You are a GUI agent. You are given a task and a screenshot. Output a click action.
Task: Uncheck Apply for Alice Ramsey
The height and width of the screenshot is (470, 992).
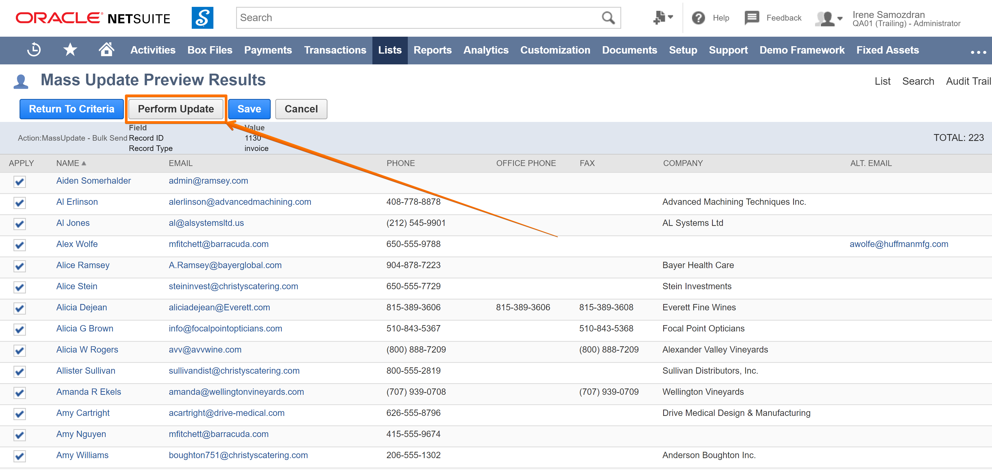tap(20, 266)
